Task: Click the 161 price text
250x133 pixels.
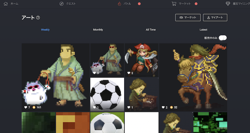Action: (x=39, y=107)
